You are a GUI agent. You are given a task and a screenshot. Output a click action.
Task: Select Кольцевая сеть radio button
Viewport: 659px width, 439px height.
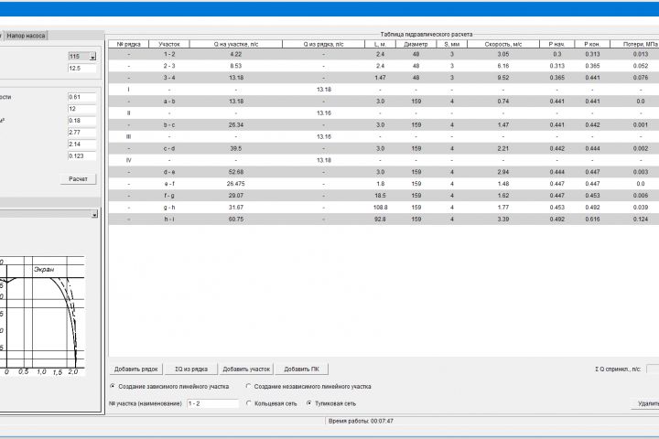coord(272,403)
